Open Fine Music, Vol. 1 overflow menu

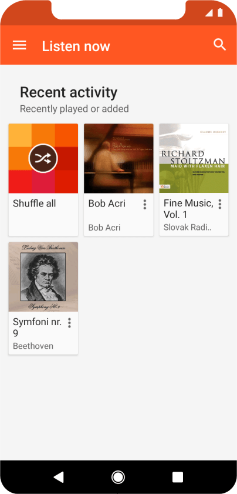pyautogui.click(x=220, y=204)
